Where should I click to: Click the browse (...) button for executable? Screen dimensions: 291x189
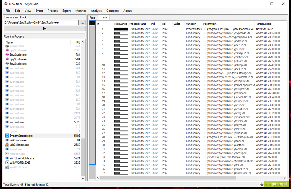pos(82,23)
